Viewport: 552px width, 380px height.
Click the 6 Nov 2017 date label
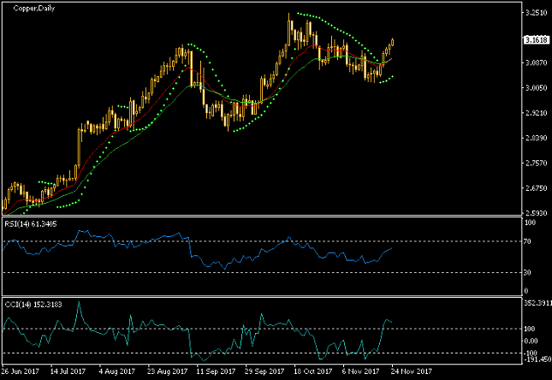coord(361,371)
